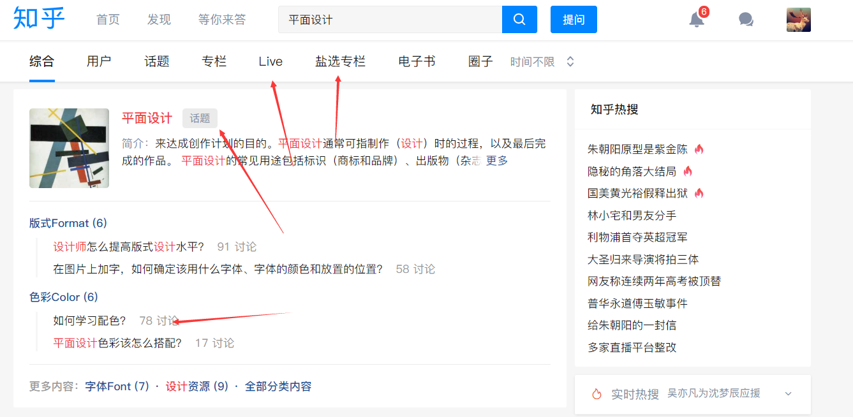Viewport: 853px width, 417px height.
Task: Open the 全部分类内容 link
Action: click(278, 386)
